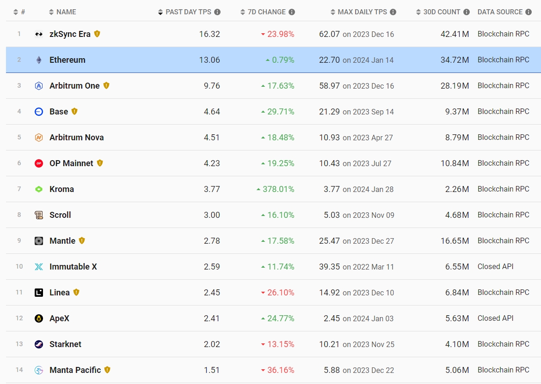Click the warning shield next to OP Mainnet

pos(100,163)
